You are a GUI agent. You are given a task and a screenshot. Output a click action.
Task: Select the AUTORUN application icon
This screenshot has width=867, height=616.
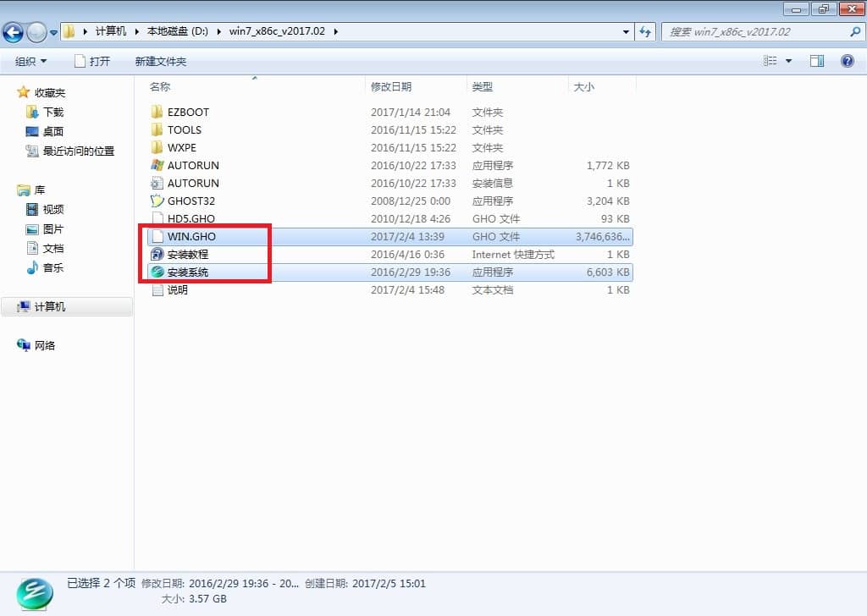point(157,166)
